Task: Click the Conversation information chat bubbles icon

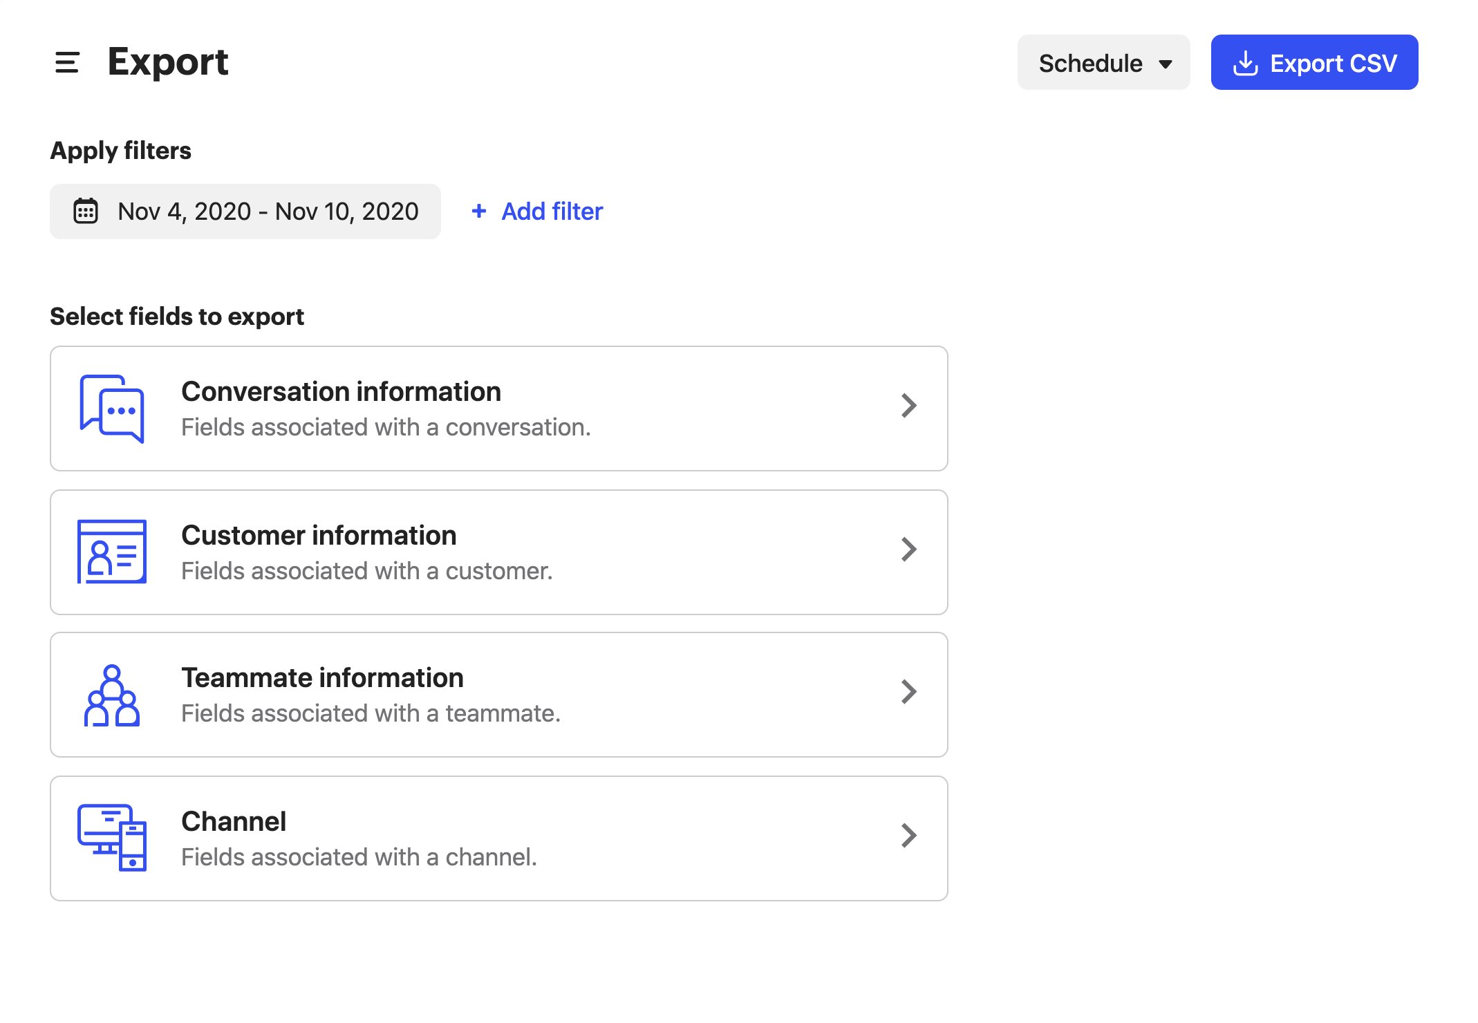Action: 112,409
